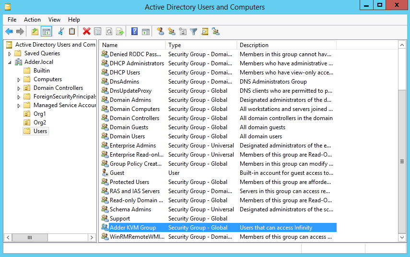Select the DnsAdmins entry

[125, 82]
